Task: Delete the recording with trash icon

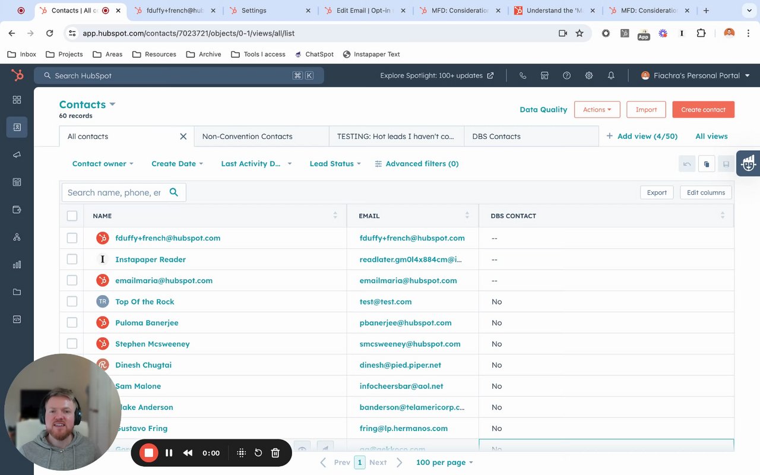Action: (275, 453)
